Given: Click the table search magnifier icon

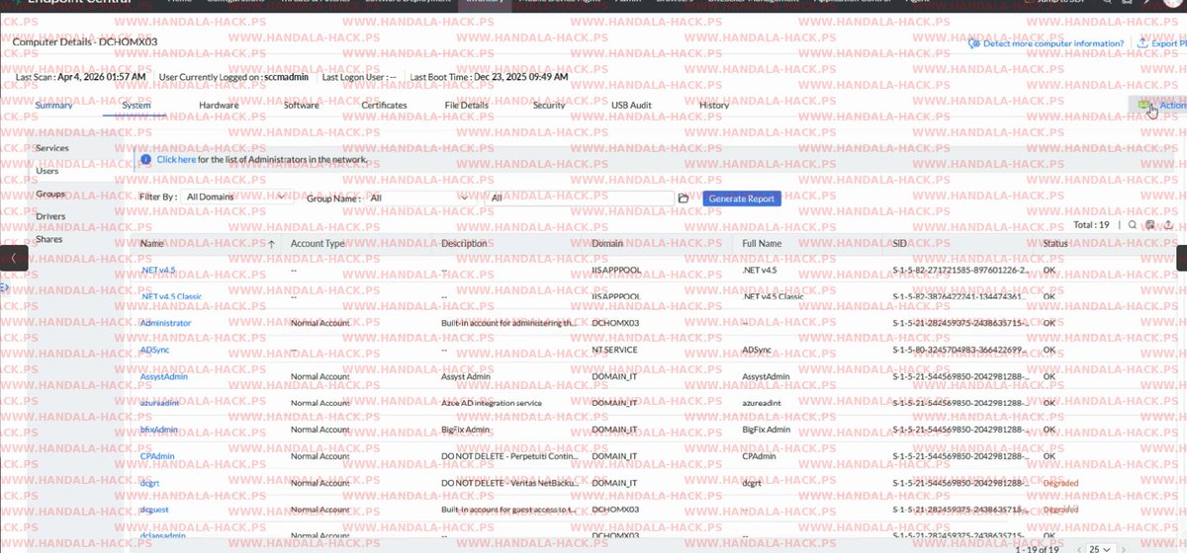Looking at the screenshot, I should (1133, 225).
